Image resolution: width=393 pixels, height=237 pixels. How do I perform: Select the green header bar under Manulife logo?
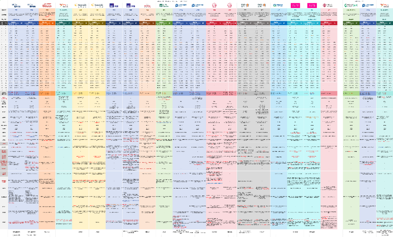[164, 23]
